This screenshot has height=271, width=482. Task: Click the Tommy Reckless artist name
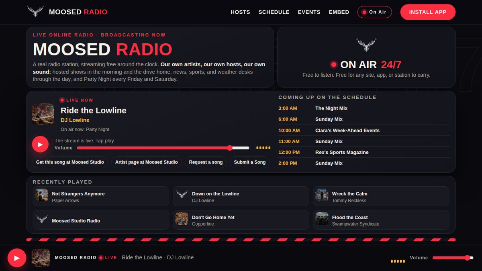[x=349, y=200]
